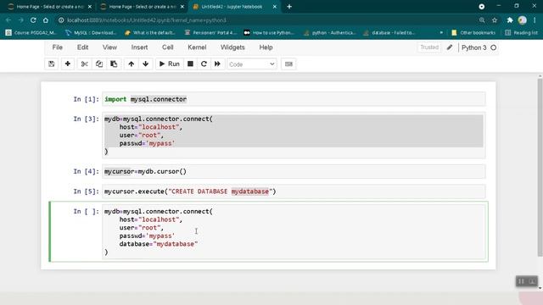Viewport: 543px width, 305px height.
Task: Open the Help menu
Action: pyautogui.click(x=266, y=47)
